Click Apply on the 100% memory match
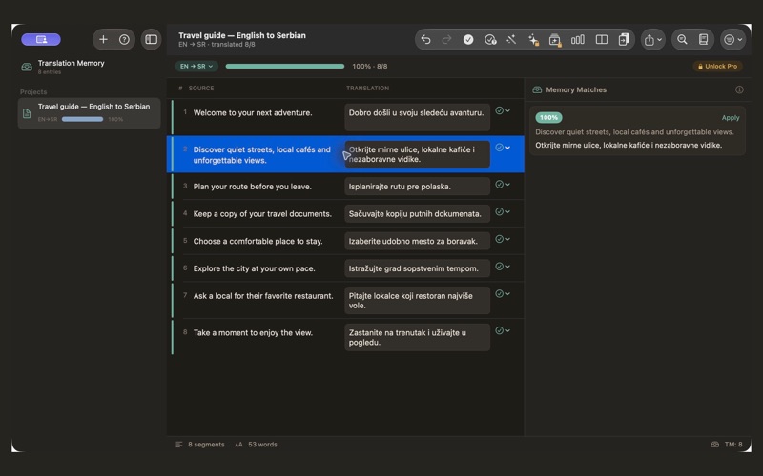Viewport: 763px width, 476px height. point(730,117)
